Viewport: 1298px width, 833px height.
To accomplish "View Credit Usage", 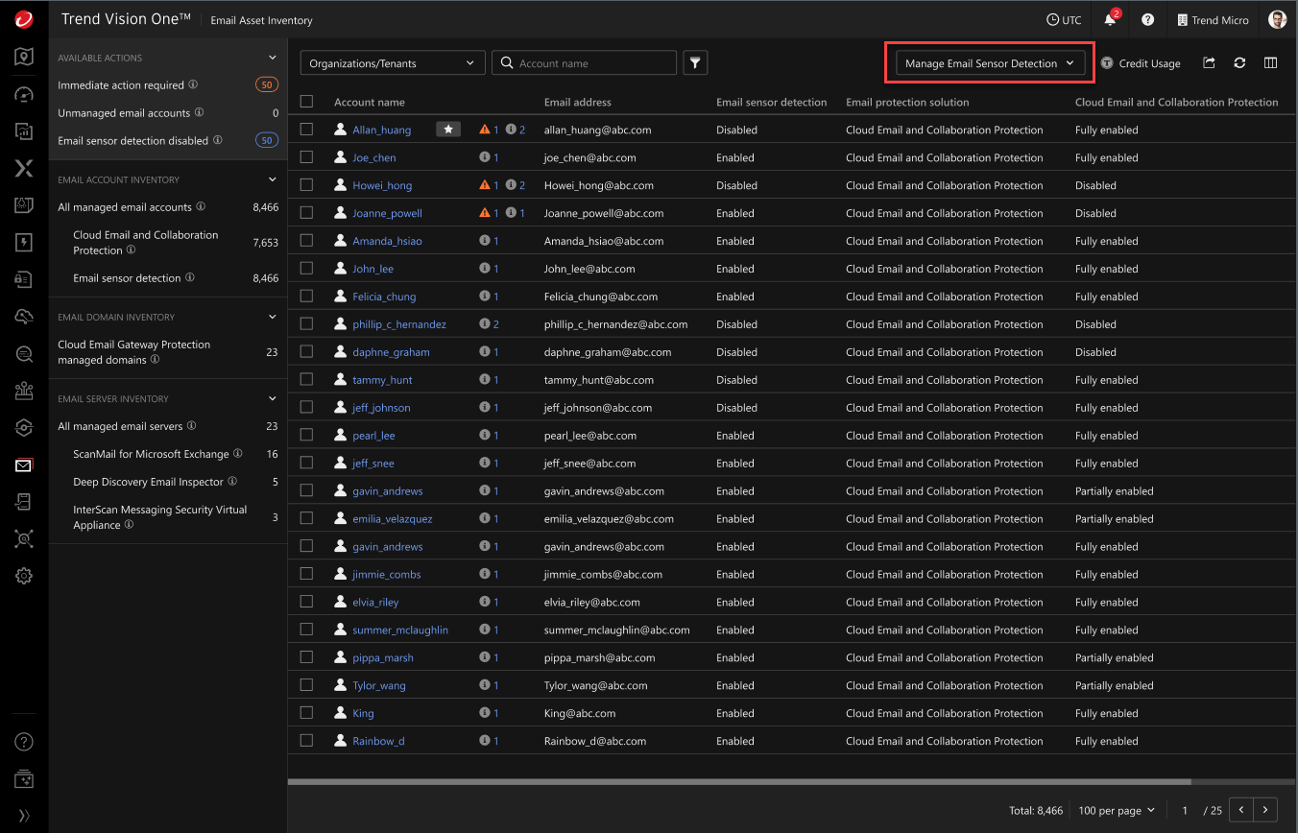I will click(x=1141, y=62).
